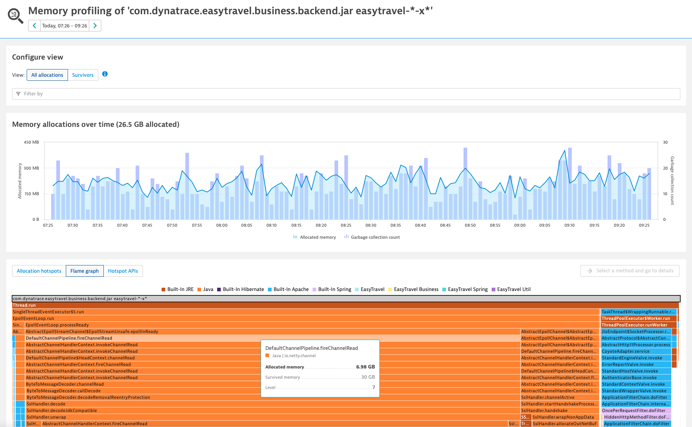Switch to the Survivors view

pos(83,75)
